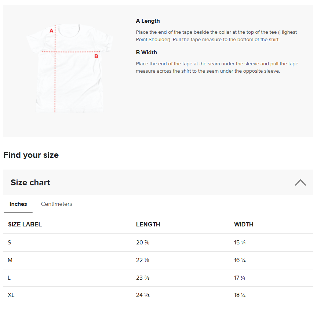
Task: Select the XL size row label
Action: [x=11, y=295]
